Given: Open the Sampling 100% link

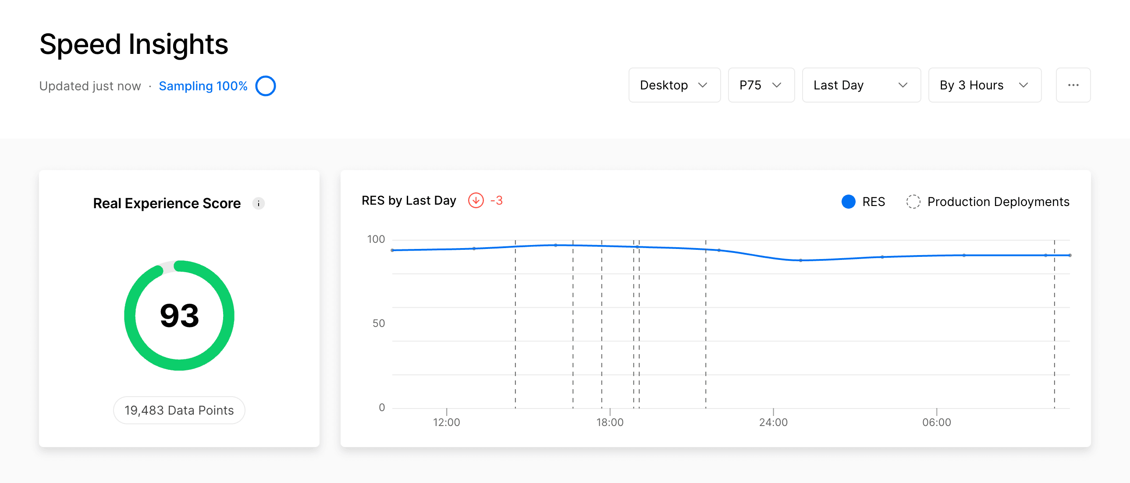Looking at the screenshot, I should click(203, 86).
